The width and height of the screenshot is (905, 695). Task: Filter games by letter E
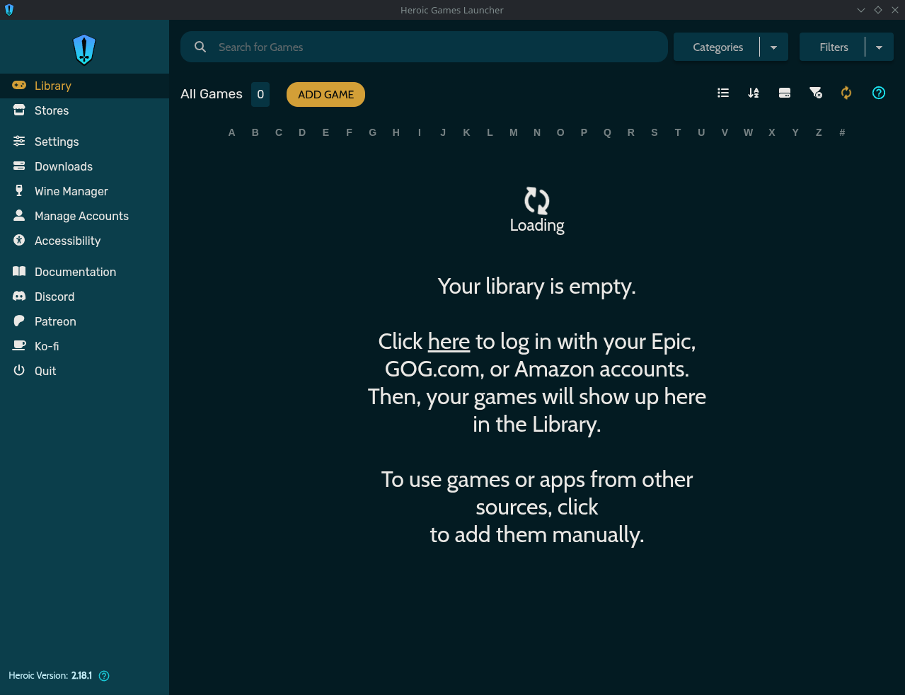pos(325,132)
